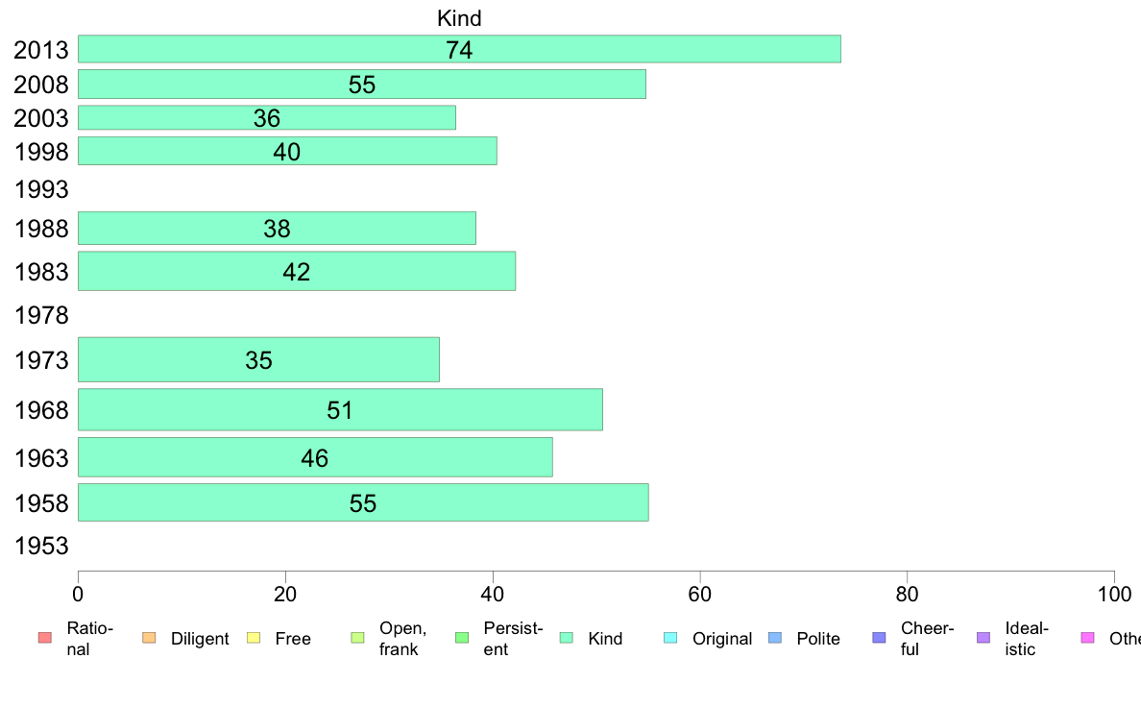The width and height of the screenshot is (1141, 707).
Task: Select the yellow Free legend swatch
Action: coord(254,638)
